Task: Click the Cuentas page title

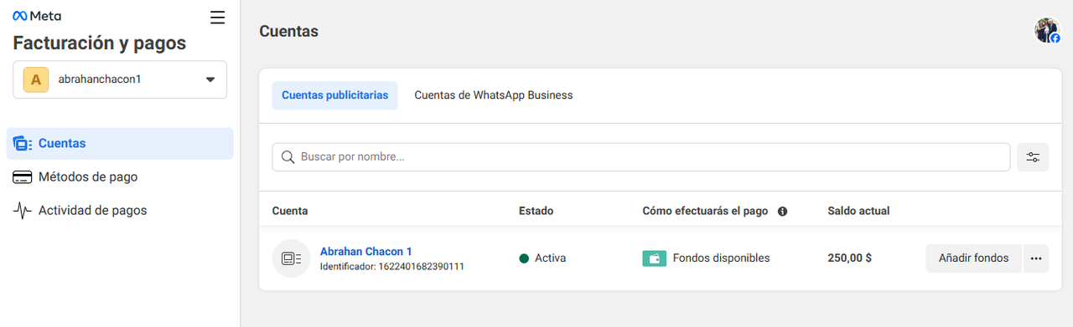Action: click(x=288, y=31)
